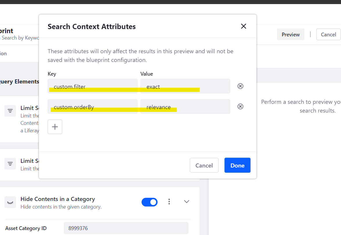The image size is (341, 235).
Task: Close the Search Context Attributes dialog
Action: (x=244, y=26)
